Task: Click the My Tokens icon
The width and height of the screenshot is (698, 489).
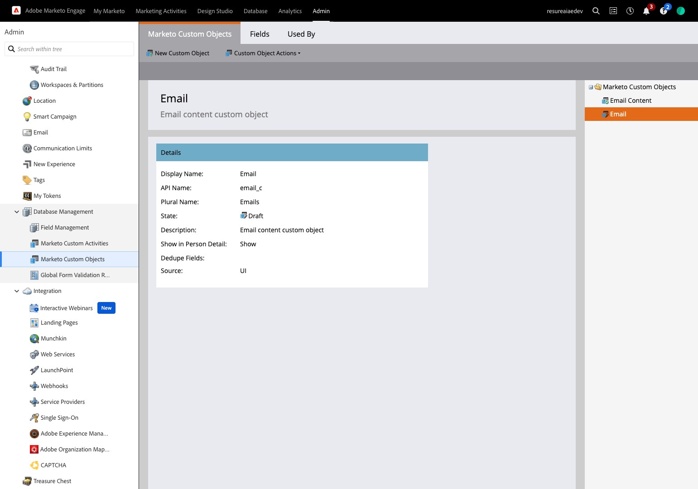Action: coord(27,196)
